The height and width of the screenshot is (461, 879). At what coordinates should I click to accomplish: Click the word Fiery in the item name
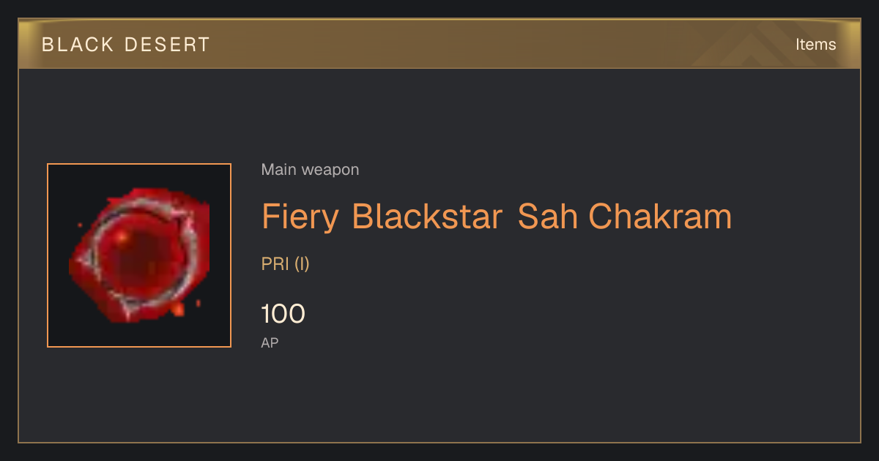pos(301,217)
